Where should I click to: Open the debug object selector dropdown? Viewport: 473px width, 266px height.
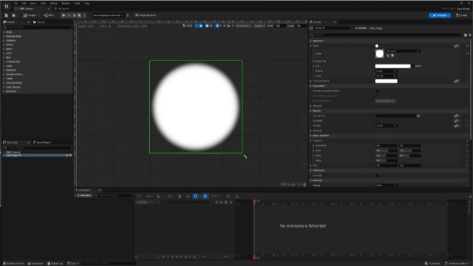tap(108, 15)
